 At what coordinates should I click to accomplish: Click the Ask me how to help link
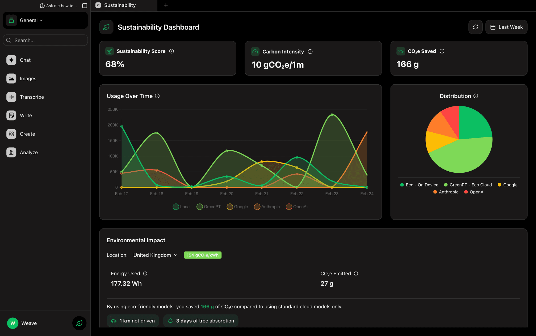pos(58,6)
